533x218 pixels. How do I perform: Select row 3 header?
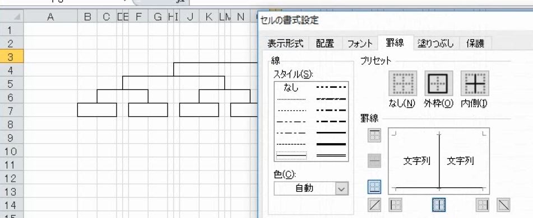[12, 56]
